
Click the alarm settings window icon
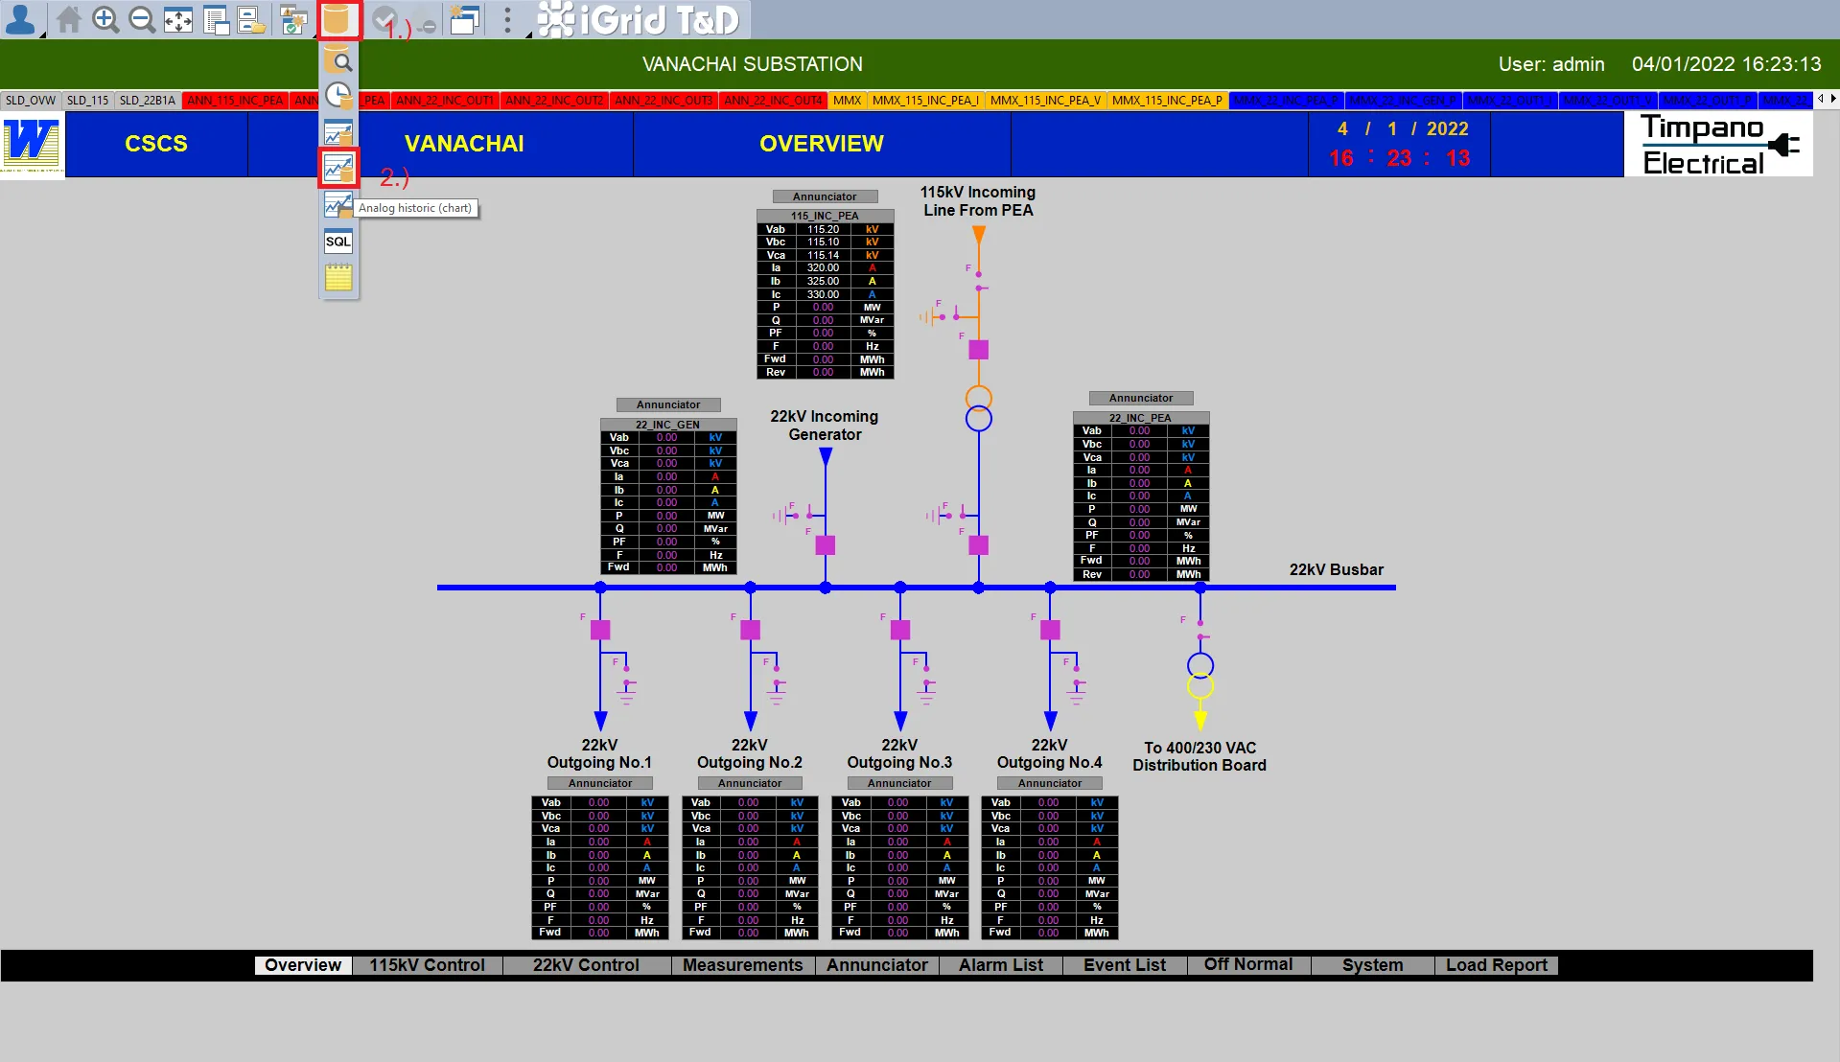tap(294, 19)
